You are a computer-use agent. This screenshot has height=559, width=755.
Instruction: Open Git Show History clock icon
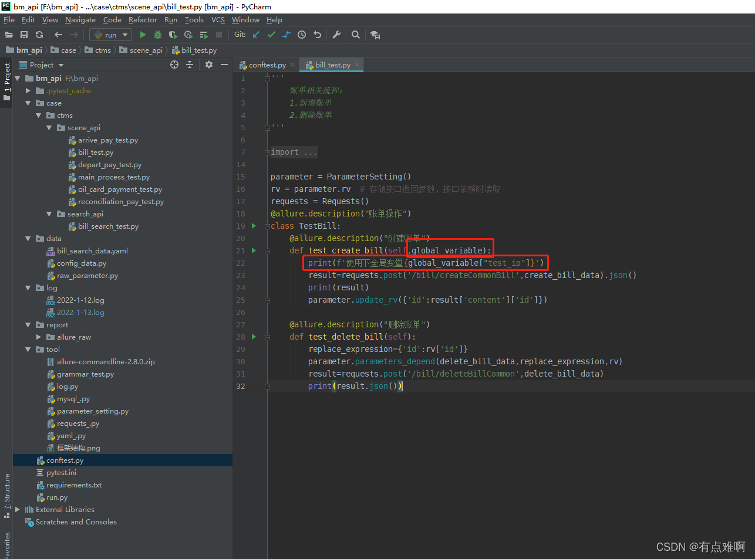click(302, 35)
